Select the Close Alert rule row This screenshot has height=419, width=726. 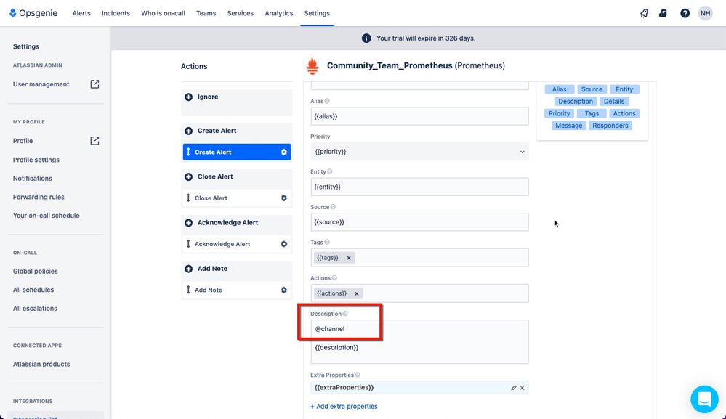(237, 198)
